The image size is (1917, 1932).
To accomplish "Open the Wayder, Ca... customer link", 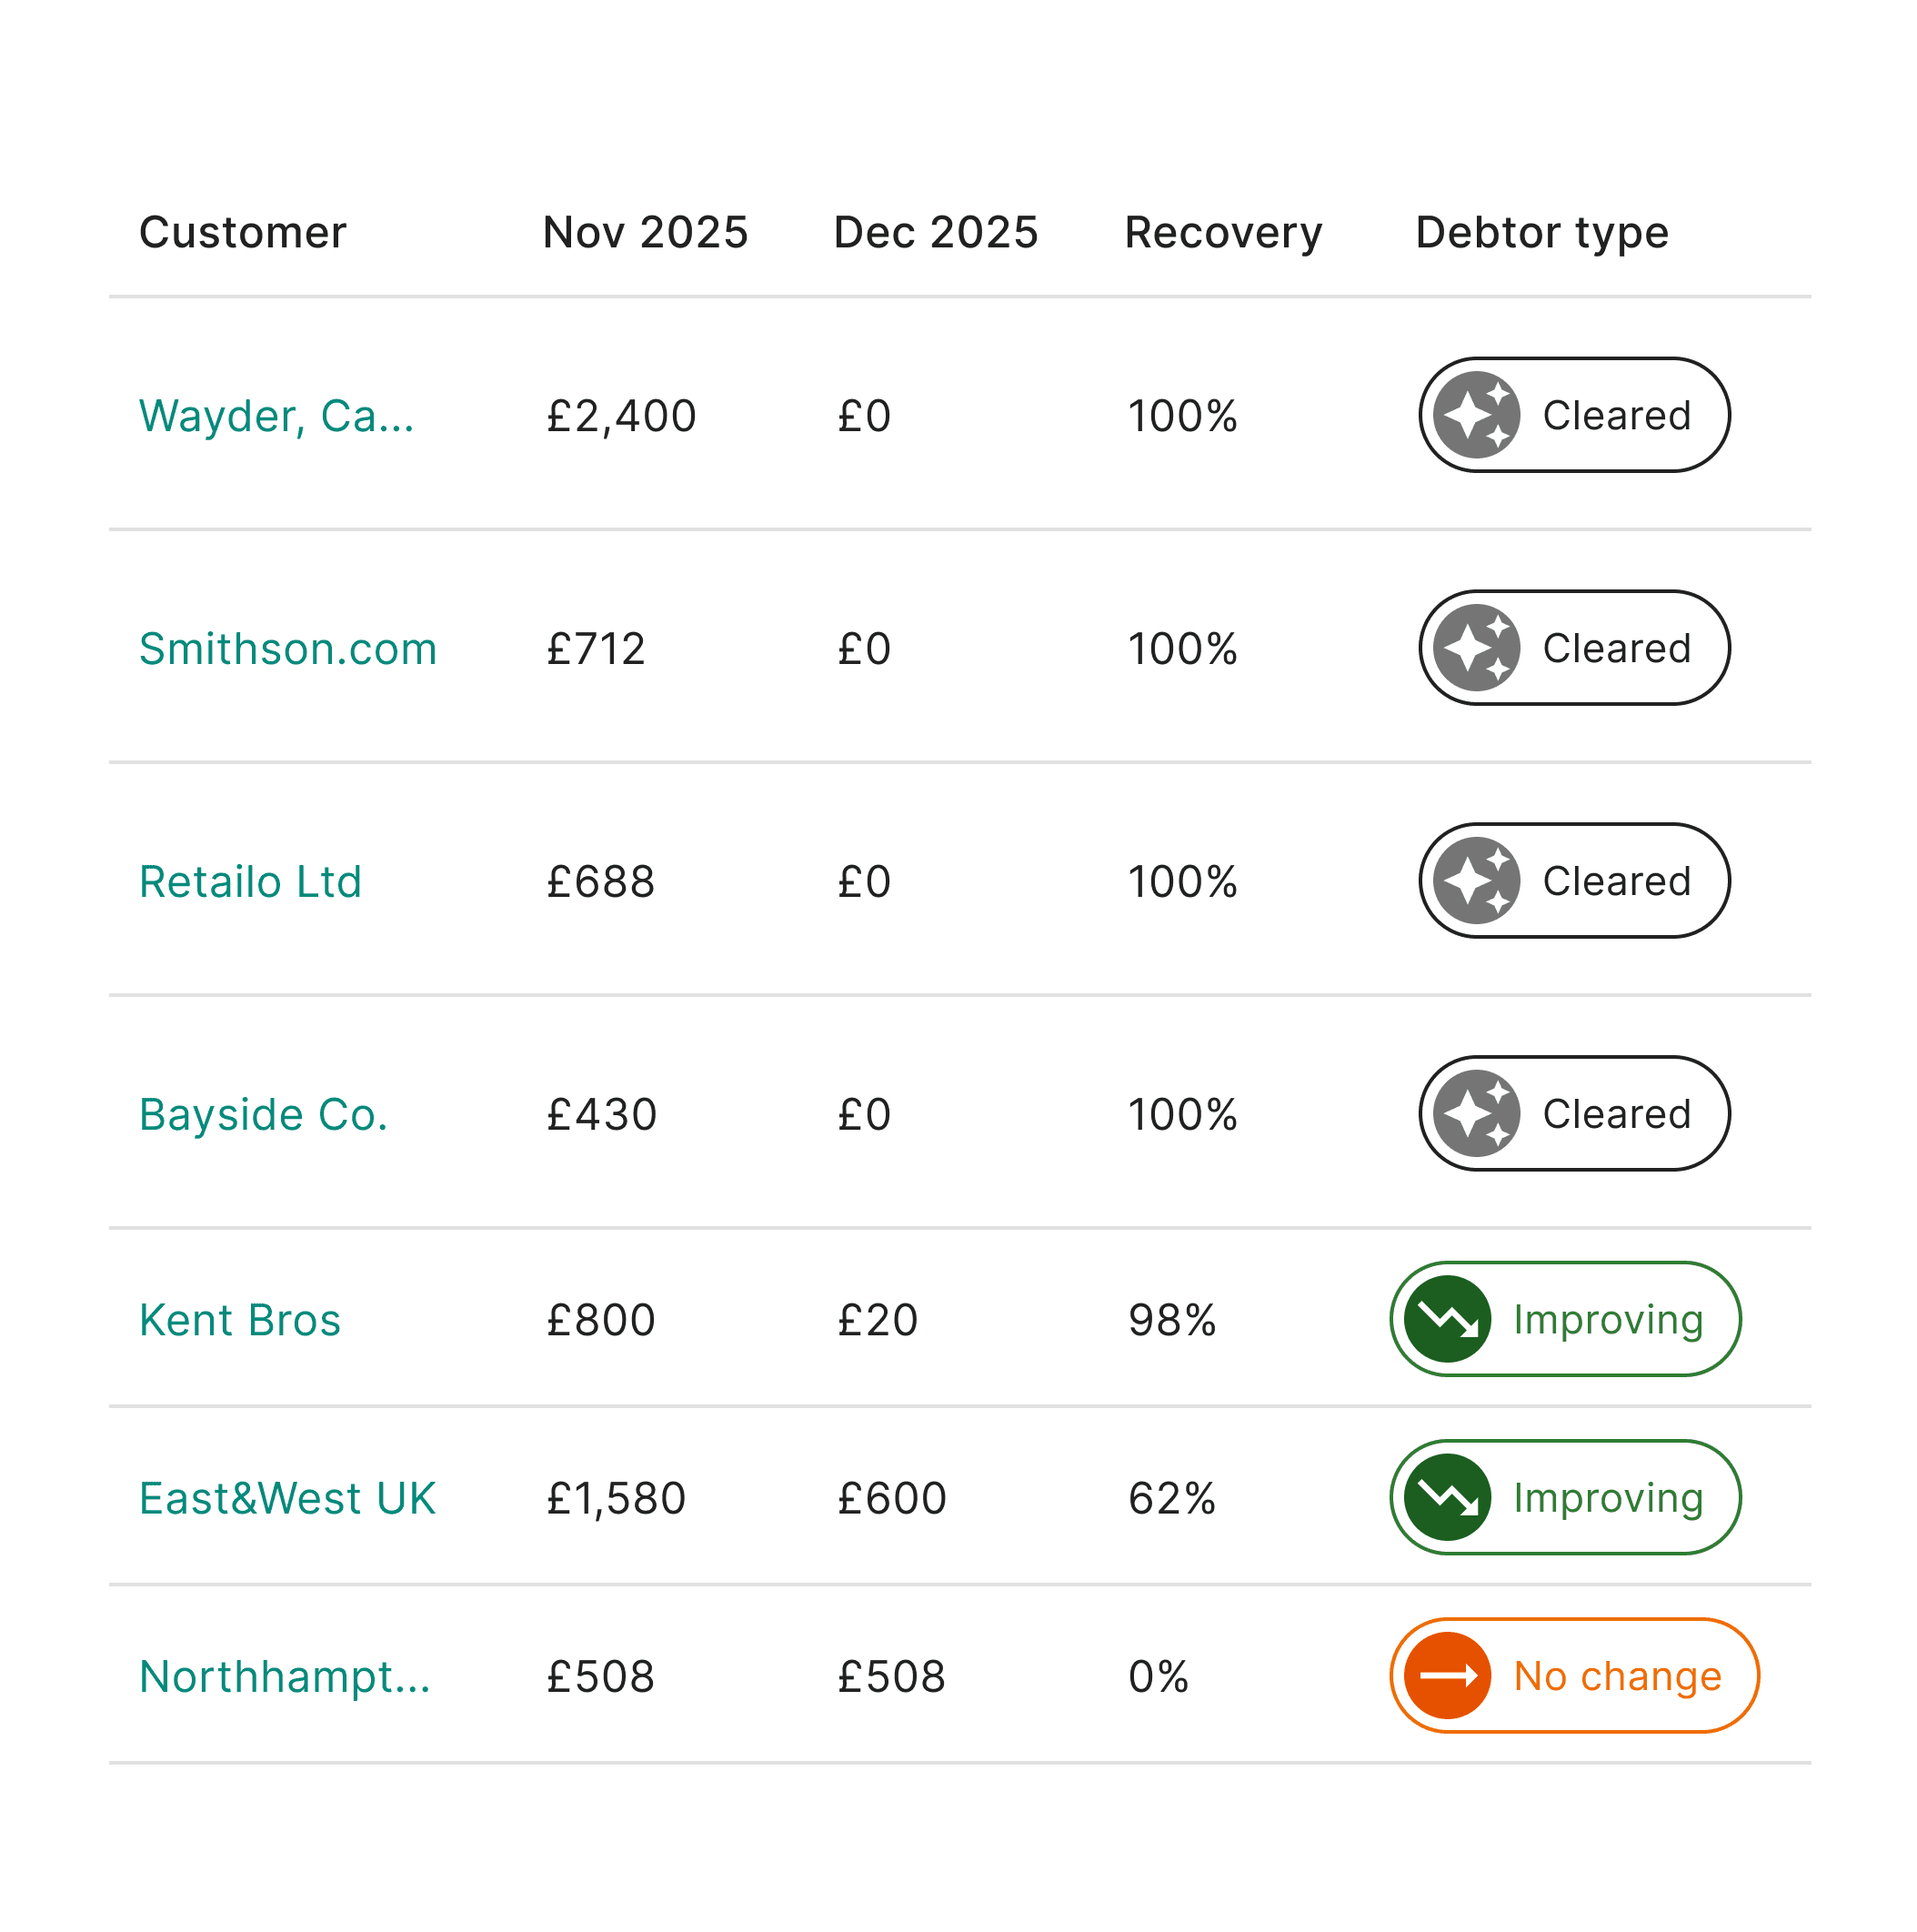I will (276, 416).
